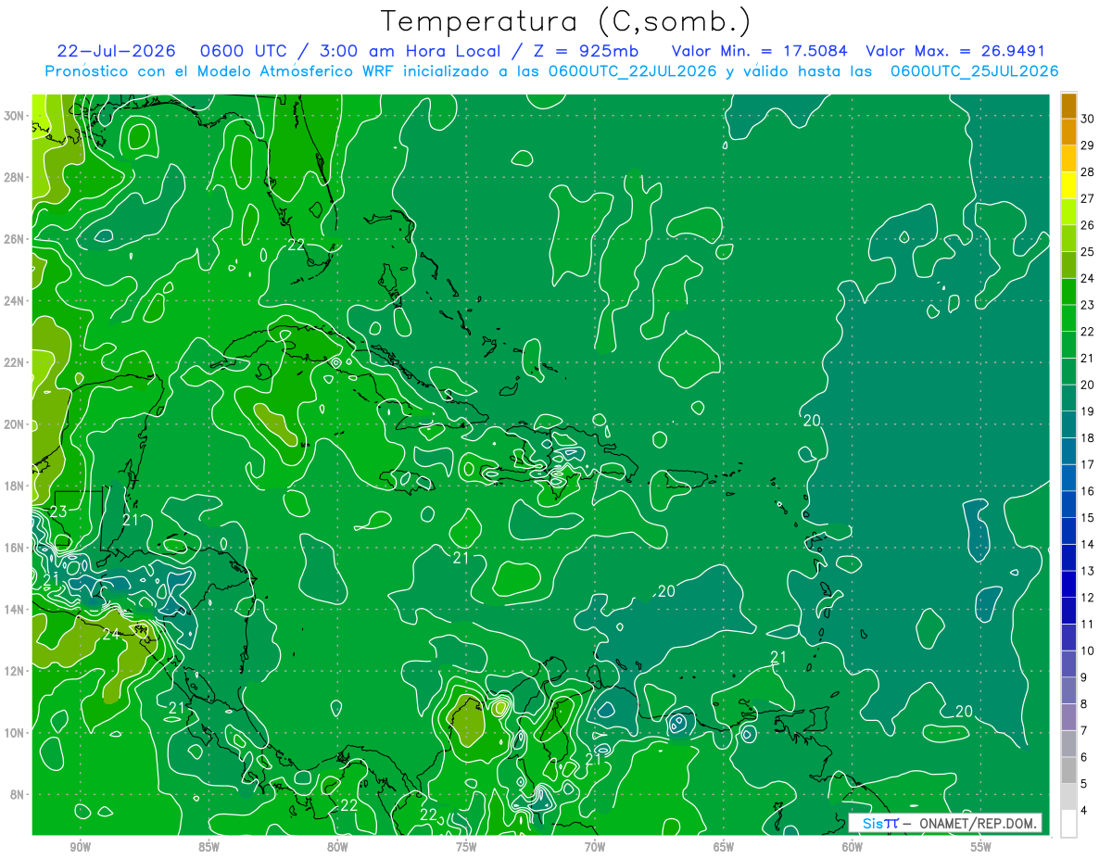Click the '18N' latitude axis label
Screen dimensions: 1112x859
click(13, 486)
